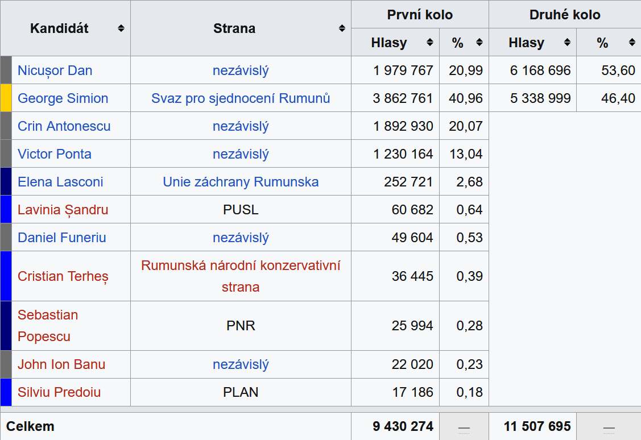
Task: Sort by První kolo Hlasy arrows
Action: coord(429,42)
